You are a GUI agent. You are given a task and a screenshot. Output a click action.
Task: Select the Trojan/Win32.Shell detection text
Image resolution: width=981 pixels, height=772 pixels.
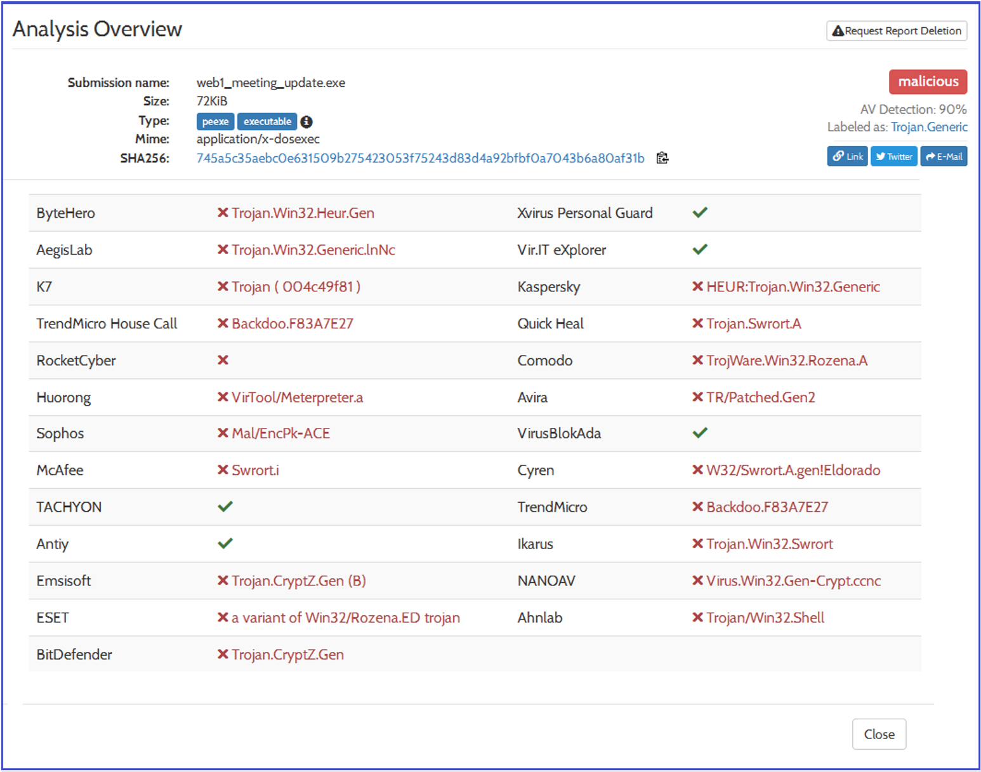point(765,617)
